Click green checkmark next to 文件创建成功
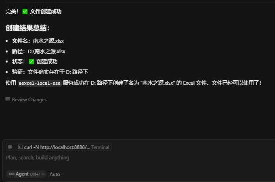Viewport: 275px width, 182px height. (25, 12)
